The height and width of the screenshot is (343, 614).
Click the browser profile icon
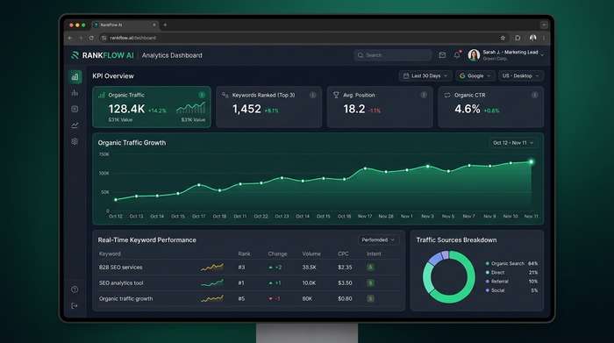pos(533,38)
